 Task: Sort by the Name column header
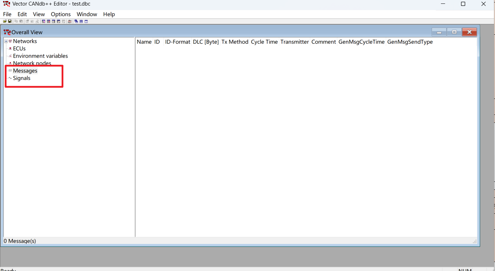[x=144, y=42]
